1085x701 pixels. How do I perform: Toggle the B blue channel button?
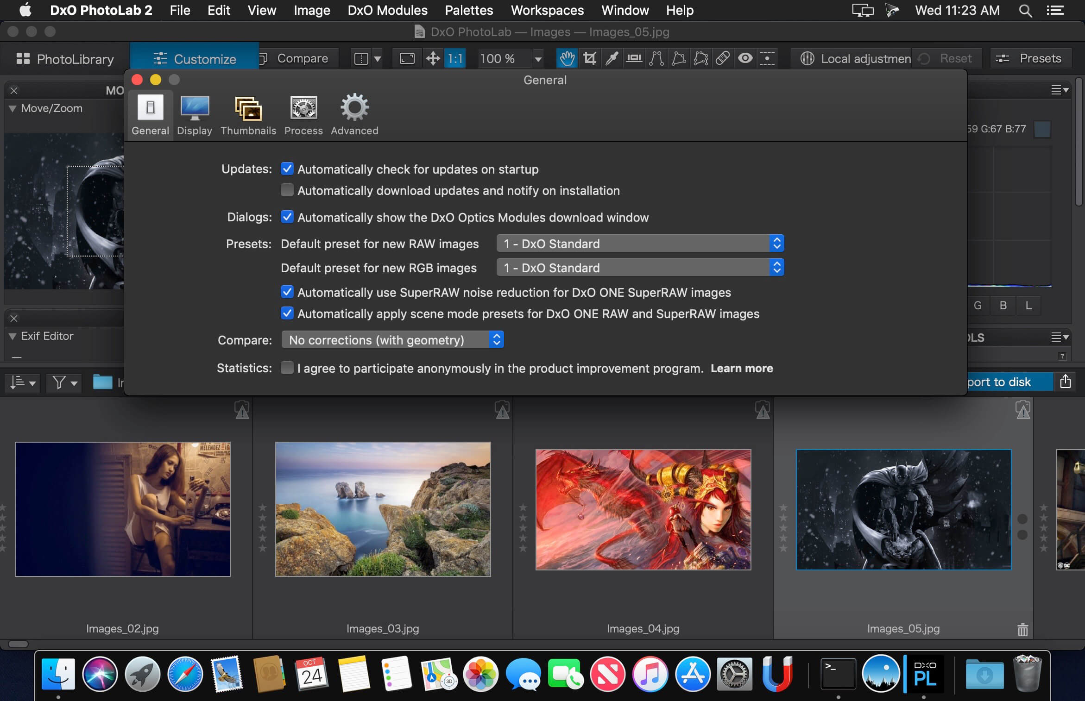pos(1003,306)
